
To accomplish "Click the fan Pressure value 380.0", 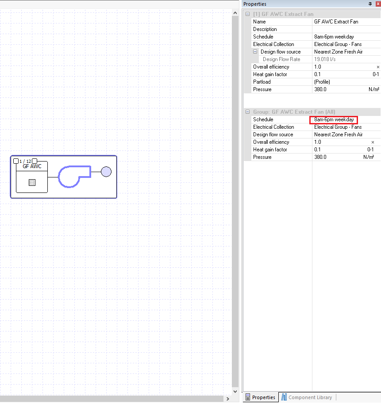I will coord(320,89).
